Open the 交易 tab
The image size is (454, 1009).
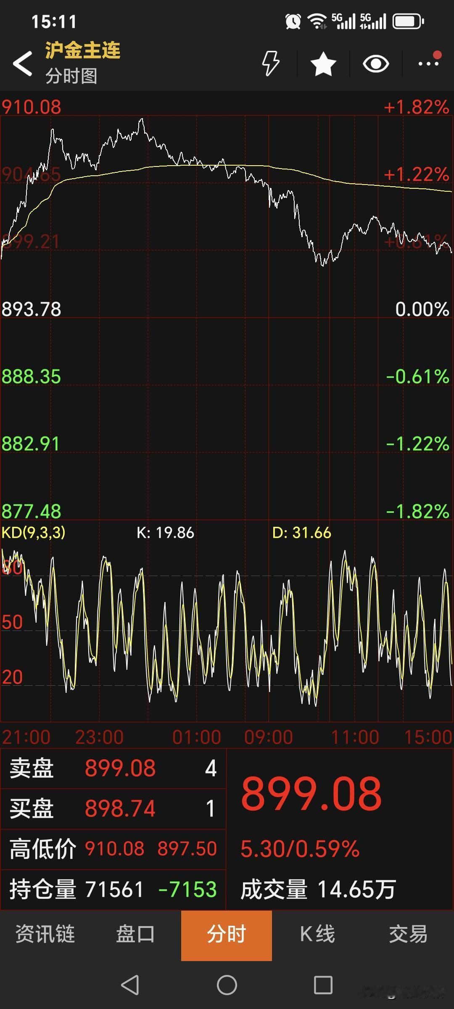coord(408,934)
